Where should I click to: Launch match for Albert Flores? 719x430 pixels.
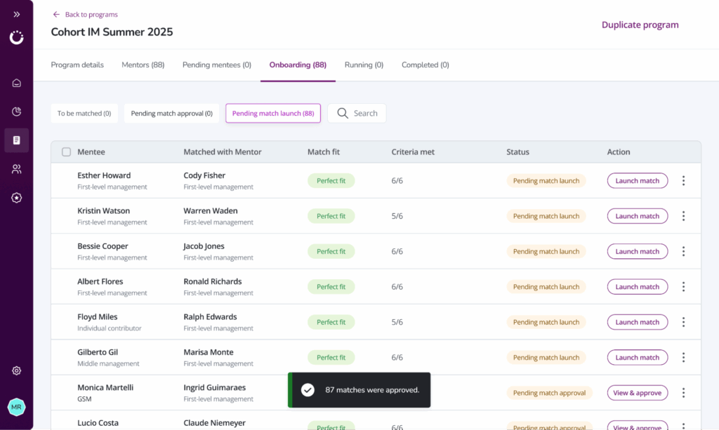(x=638, y=287)
